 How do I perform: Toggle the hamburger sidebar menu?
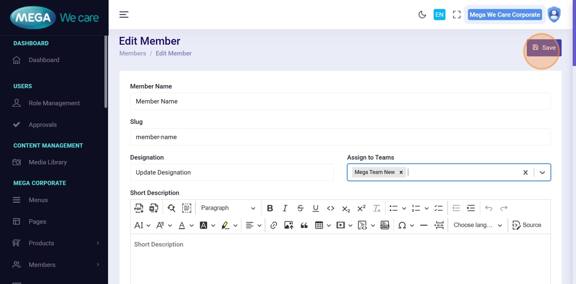(x=124, y=14)
